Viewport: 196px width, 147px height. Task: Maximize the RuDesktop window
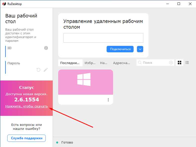(179, 4)
